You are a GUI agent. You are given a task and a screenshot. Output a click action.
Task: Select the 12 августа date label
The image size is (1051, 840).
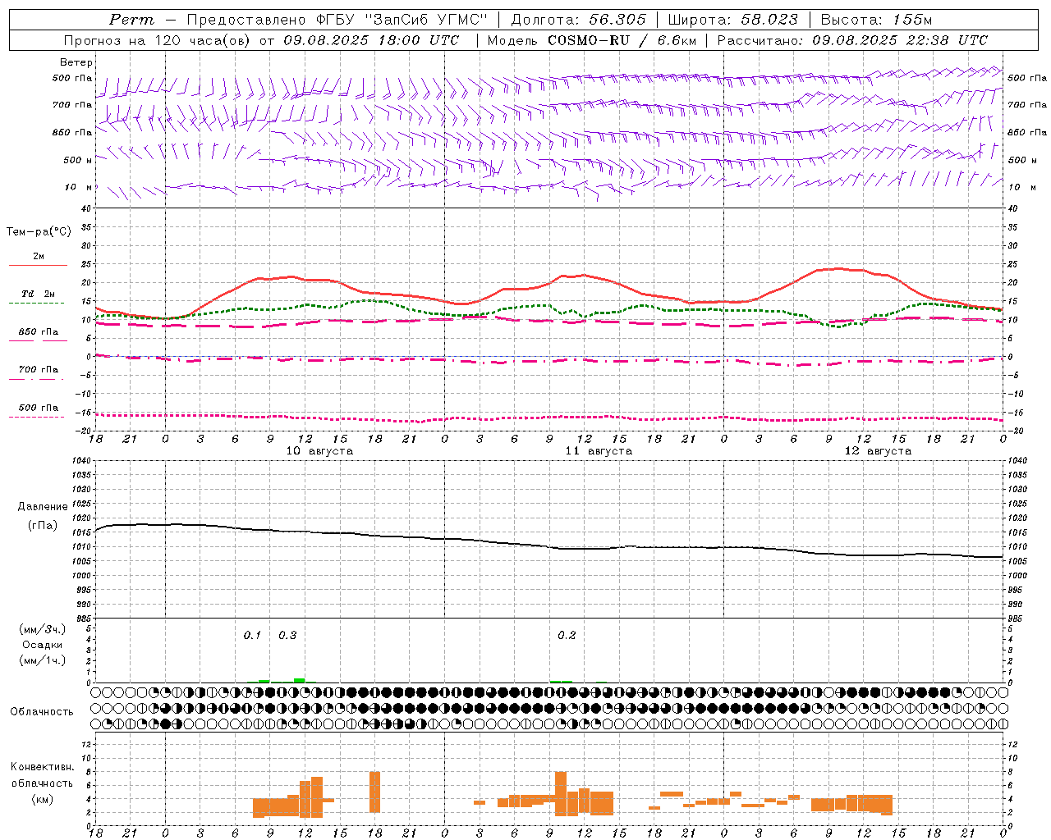(x=878, y=451)
